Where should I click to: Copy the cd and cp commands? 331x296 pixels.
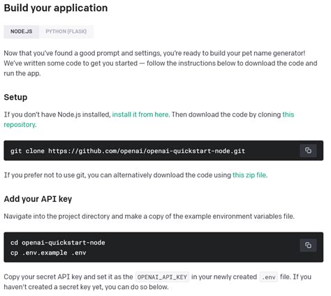[308, 245]
